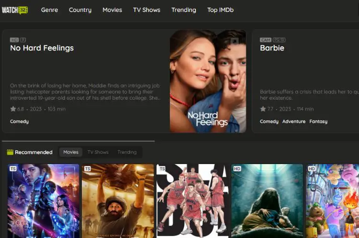359x238 pixels.
Task: Click the R rating badge on No Hard Feelings
Action: point(23,40)
